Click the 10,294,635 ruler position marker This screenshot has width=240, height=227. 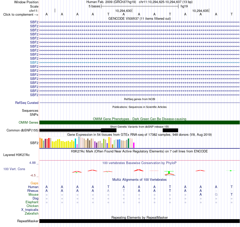coord(200,11)
